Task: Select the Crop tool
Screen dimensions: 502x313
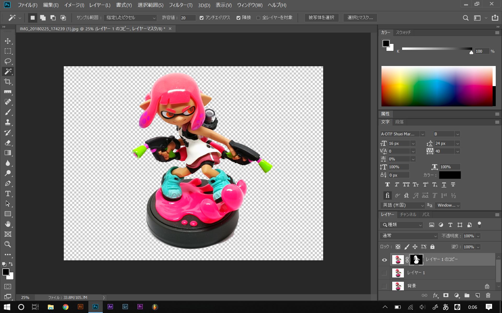Action: 8,82
